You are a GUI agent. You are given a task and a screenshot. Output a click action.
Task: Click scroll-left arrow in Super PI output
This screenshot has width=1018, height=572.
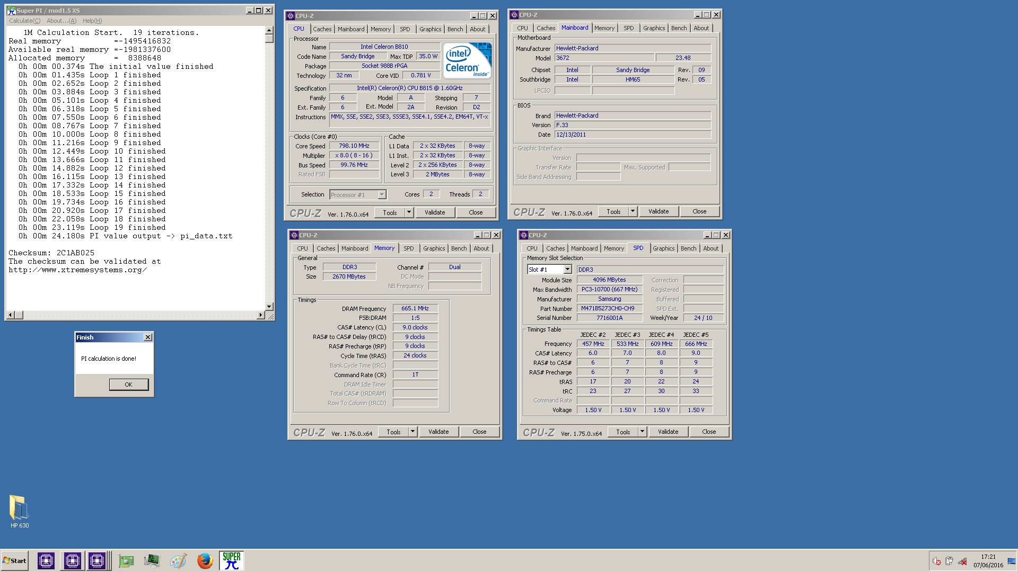(10, 315)
